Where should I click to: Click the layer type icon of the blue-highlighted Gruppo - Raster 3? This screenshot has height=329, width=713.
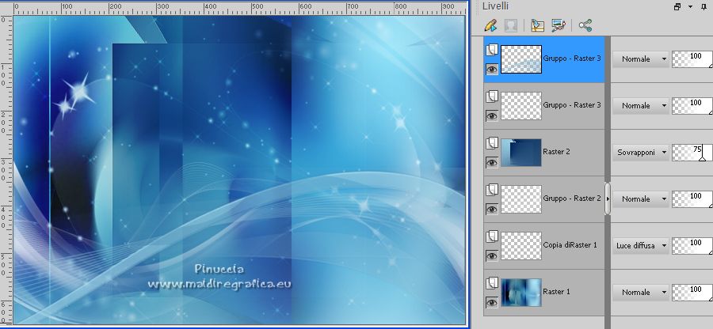pyautogui.click(x=492, y=50)
